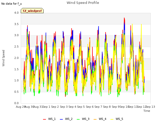The height and width of the screenshot is (124, 166).
Task: Click the Wind Speed y-axis label
Action: [x=3, y=58]
